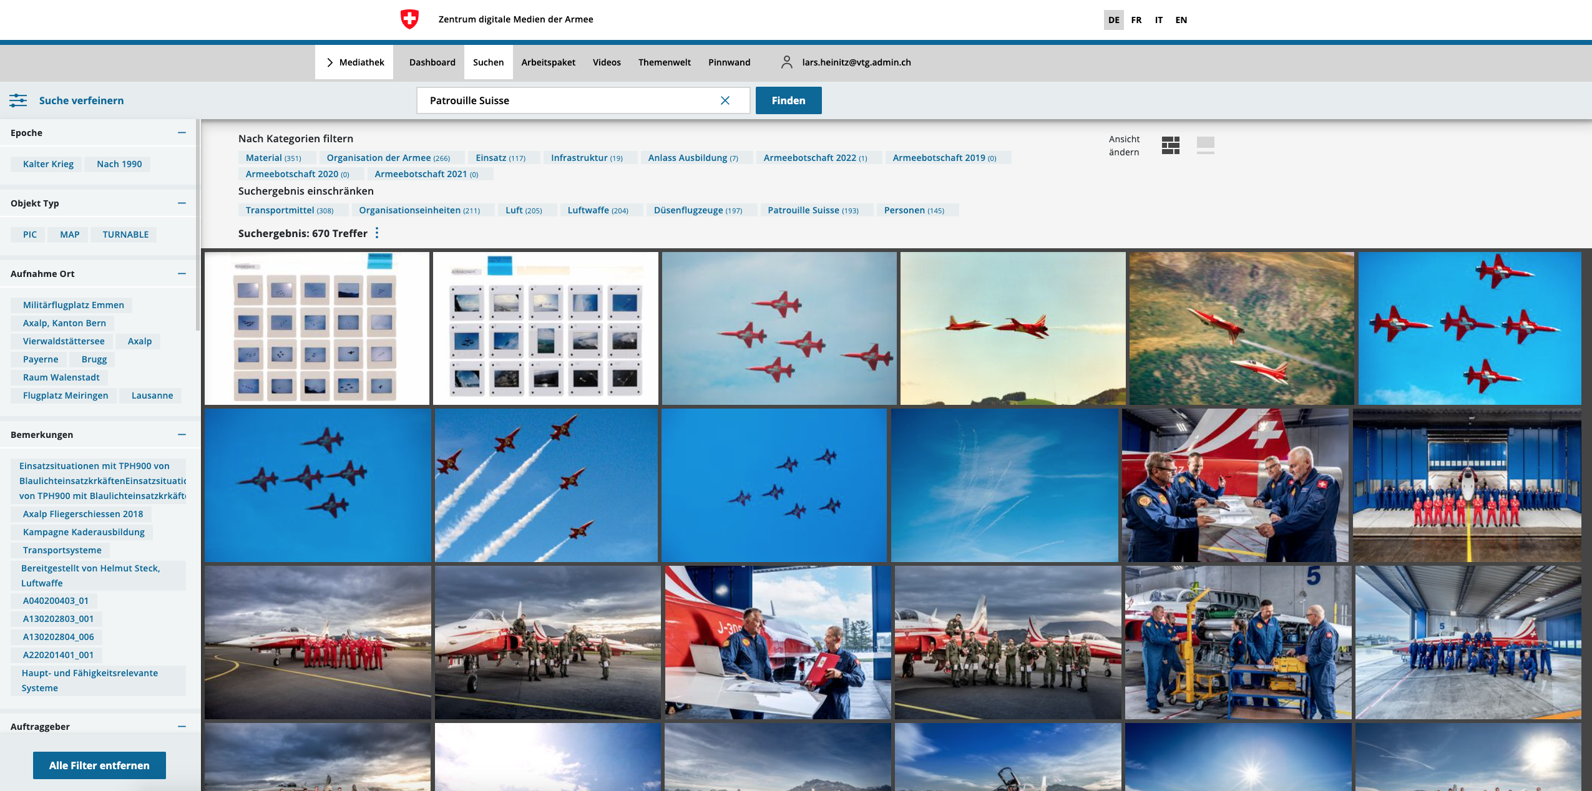The image size is (1592, 791).
Task: Switch to grid tile view icon
Action: (1171, 145)
